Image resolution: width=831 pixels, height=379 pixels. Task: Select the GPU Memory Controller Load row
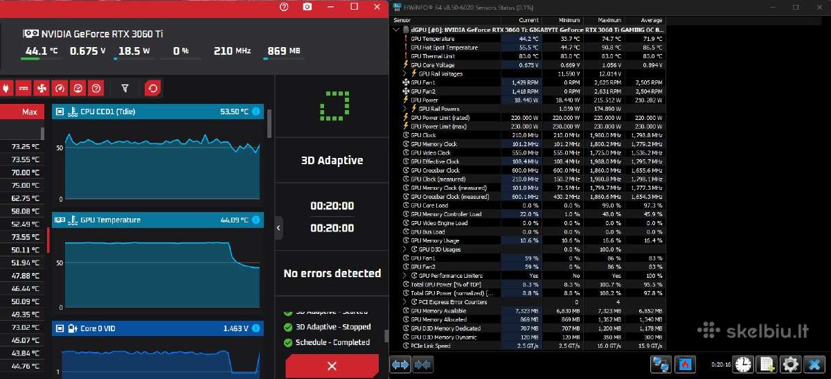coord(530,214)
